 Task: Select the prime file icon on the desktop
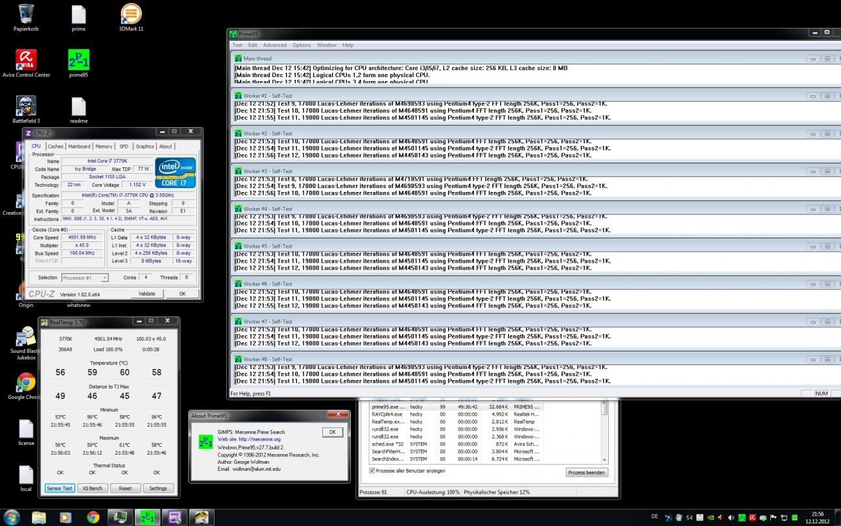tap(78, 18)
